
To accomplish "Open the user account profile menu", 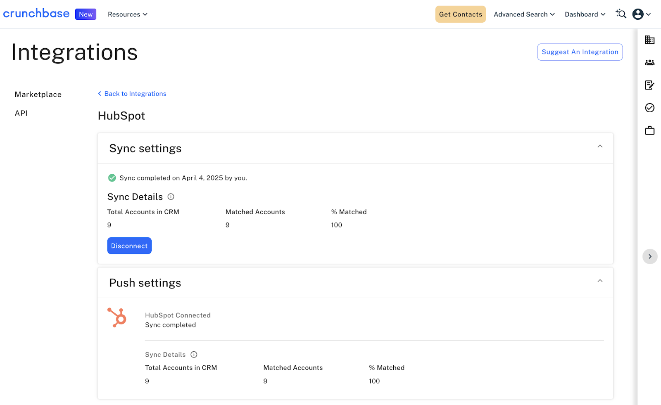I will (641, 14).
